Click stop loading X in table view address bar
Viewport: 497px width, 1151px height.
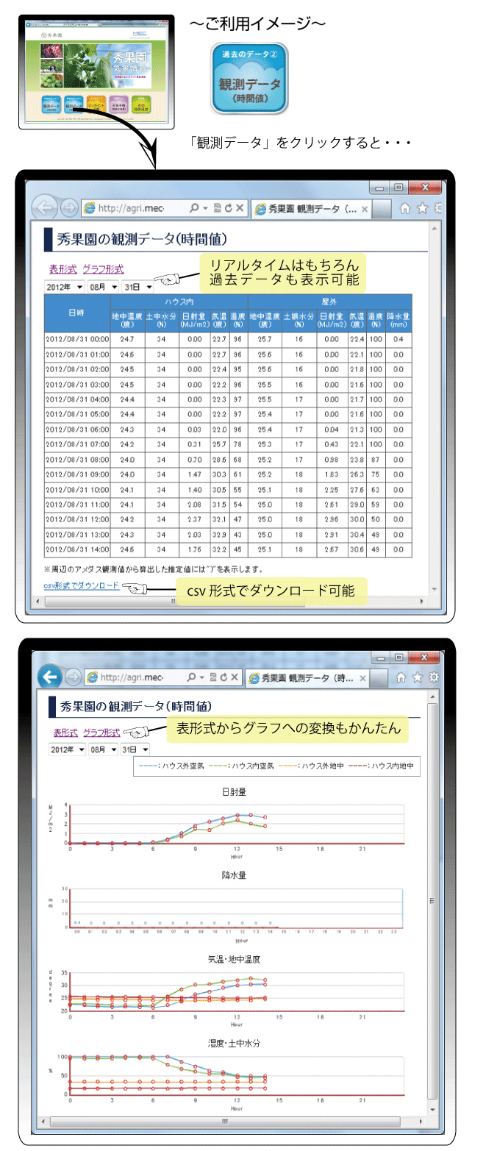[x=240, y=209]
